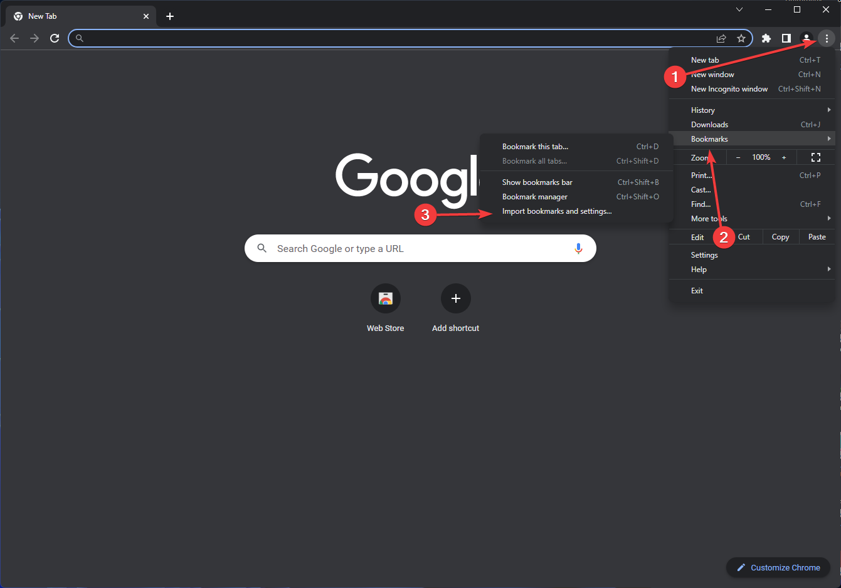The height and width of the screenshot is (588, 841).
Task: Click the Google search input field
Action: 420,248
